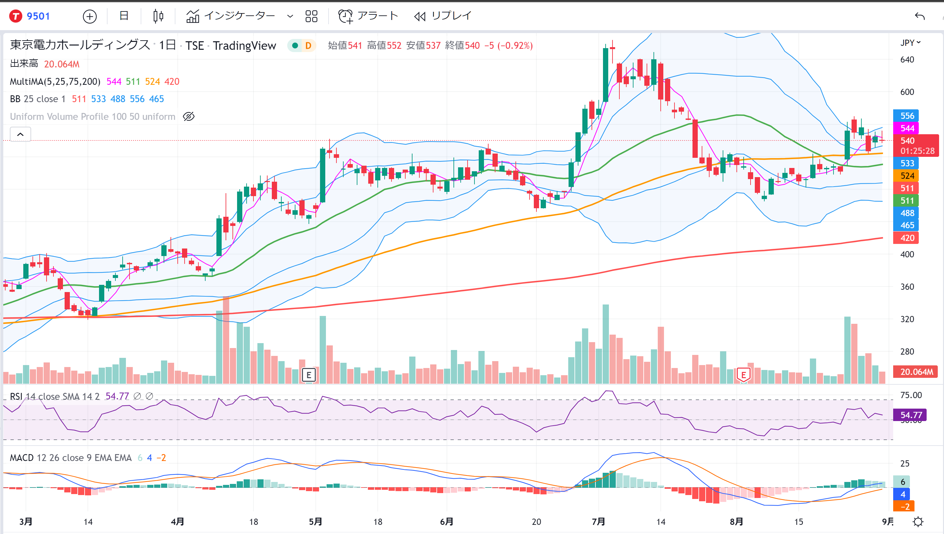The width and height of the screenshot is (944, 534).
Task: Click the 安値537 low price value
Action: (x=423, y=46)
